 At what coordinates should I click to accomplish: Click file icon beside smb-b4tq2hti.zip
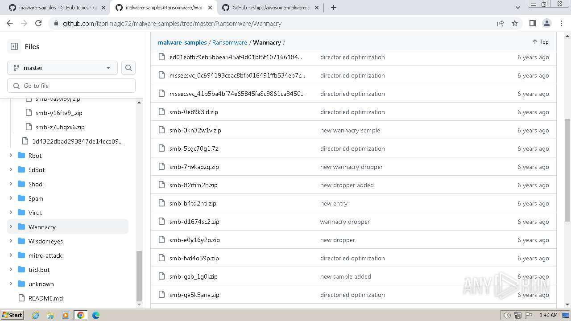(162, 203)
